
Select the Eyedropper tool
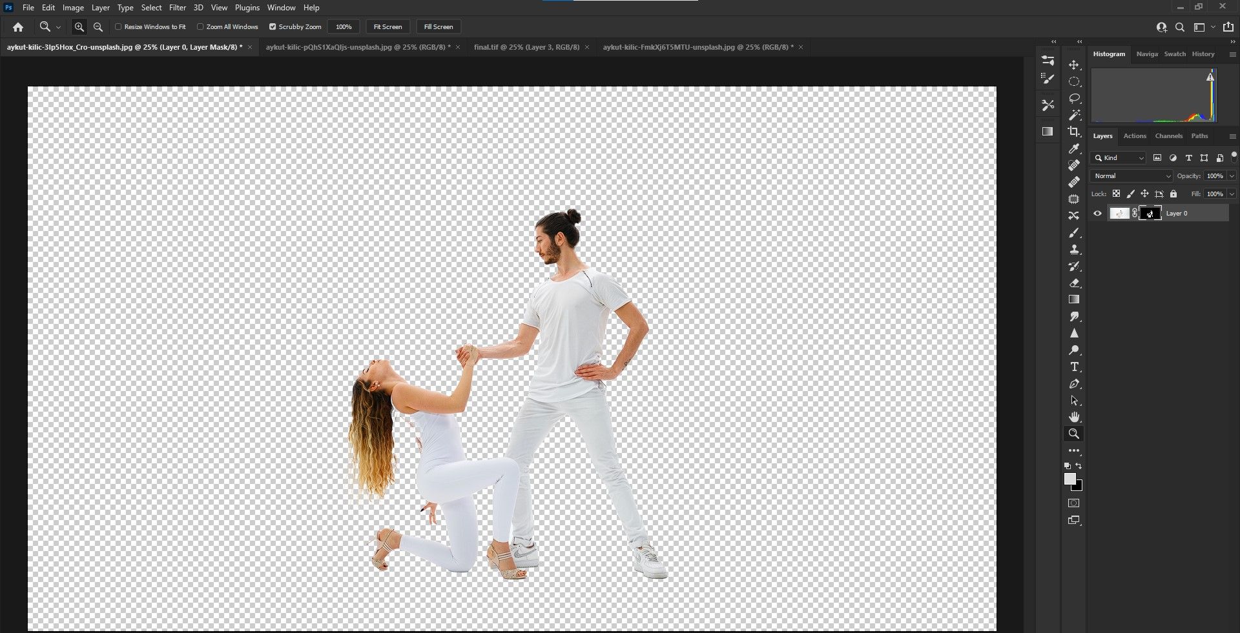(x=1074, y=148)
